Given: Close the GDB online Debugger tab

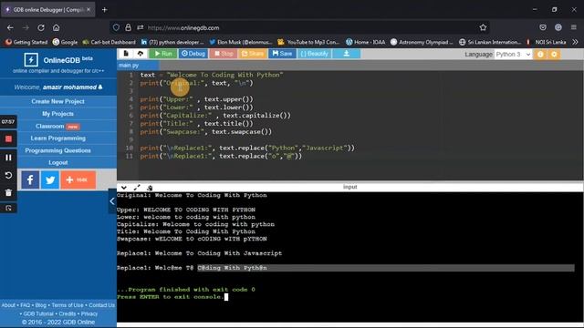Looking at the screenshot, I should tap(89, 10).
